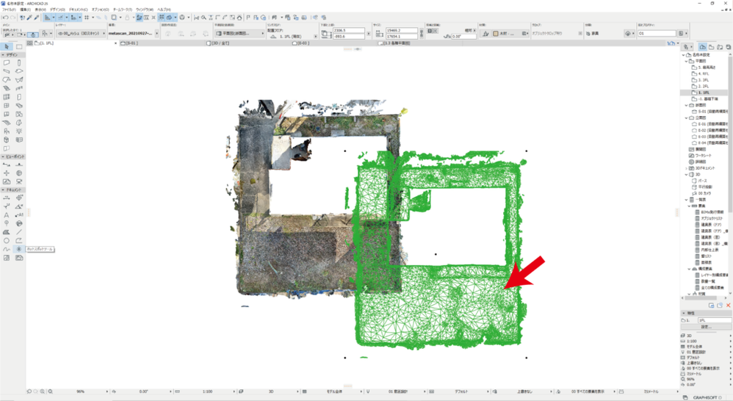The image size is (733, 401).
Task: Expand the 3Dドキュメント tree node
Action: (x=687, y=167)
